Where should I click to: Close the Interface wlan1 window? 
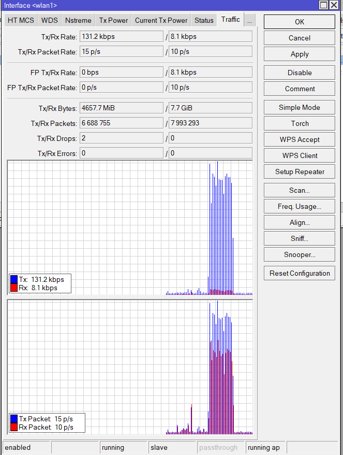point(334,5)
